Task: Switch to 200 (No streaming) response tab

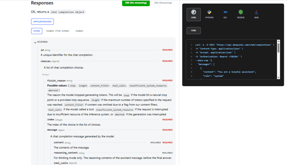Action: pyautogui.click(x=136, y=3)
